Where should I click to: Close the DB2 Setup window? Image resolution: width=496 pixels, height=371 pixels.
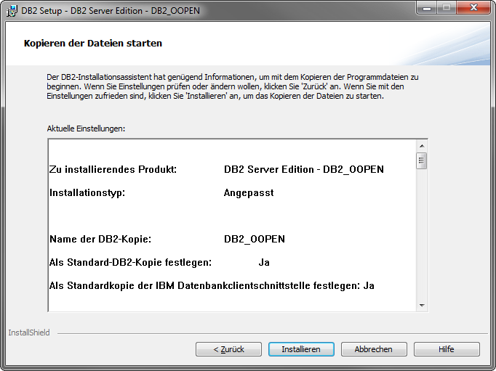(473, 8)
